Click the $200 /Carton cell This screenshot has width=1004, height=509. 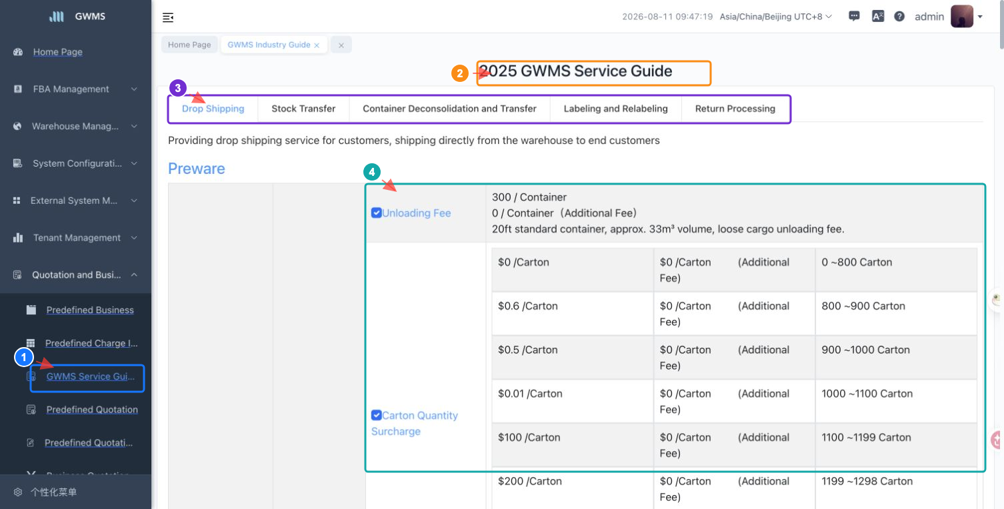573,489
